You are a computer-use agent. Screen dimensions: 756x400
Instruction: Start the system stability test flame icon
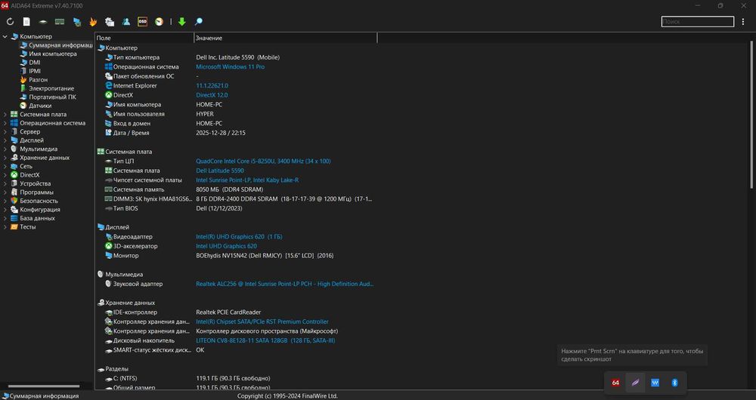tap(93, 22)
